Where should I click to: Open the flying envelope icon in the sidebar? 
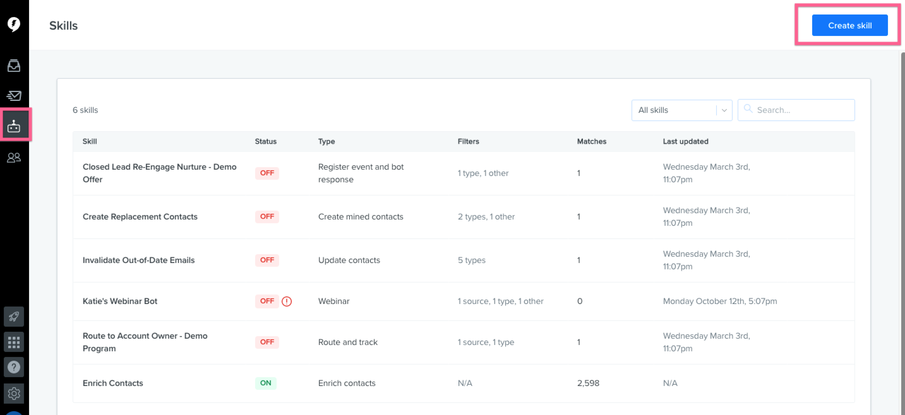pos(14,96)
